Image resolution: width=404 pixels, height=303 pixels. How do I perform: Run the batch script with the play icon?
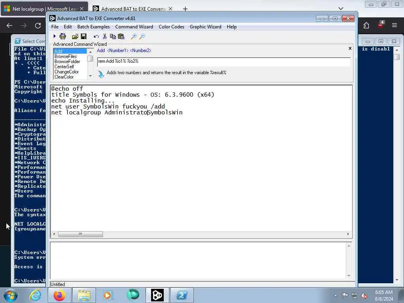coord(54,36)
